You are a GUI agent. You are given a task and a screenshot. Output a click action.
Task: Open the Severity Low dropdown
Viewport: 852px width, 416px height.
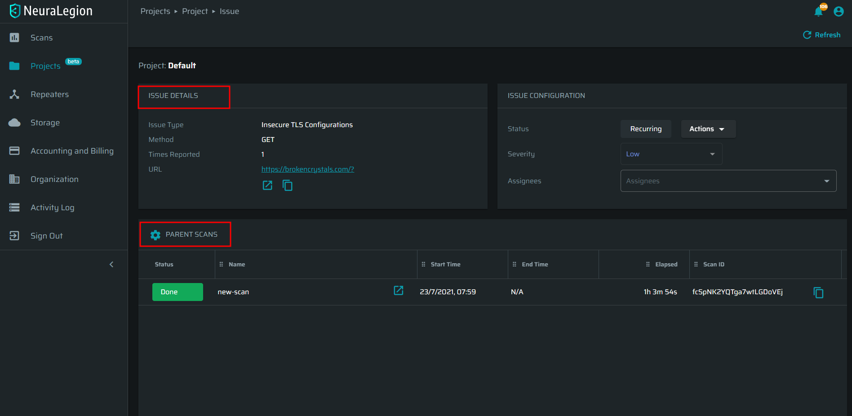click(x=671, y=154)
